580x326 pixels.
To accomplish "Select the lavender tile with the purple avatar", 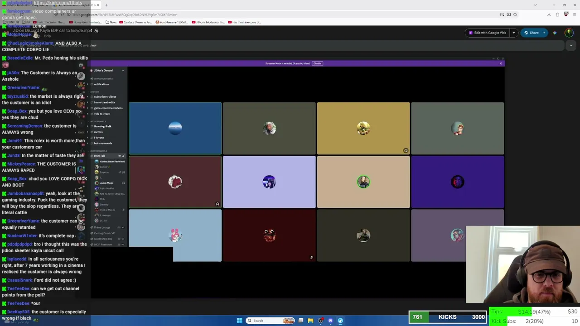I will [x=269, y=182].
